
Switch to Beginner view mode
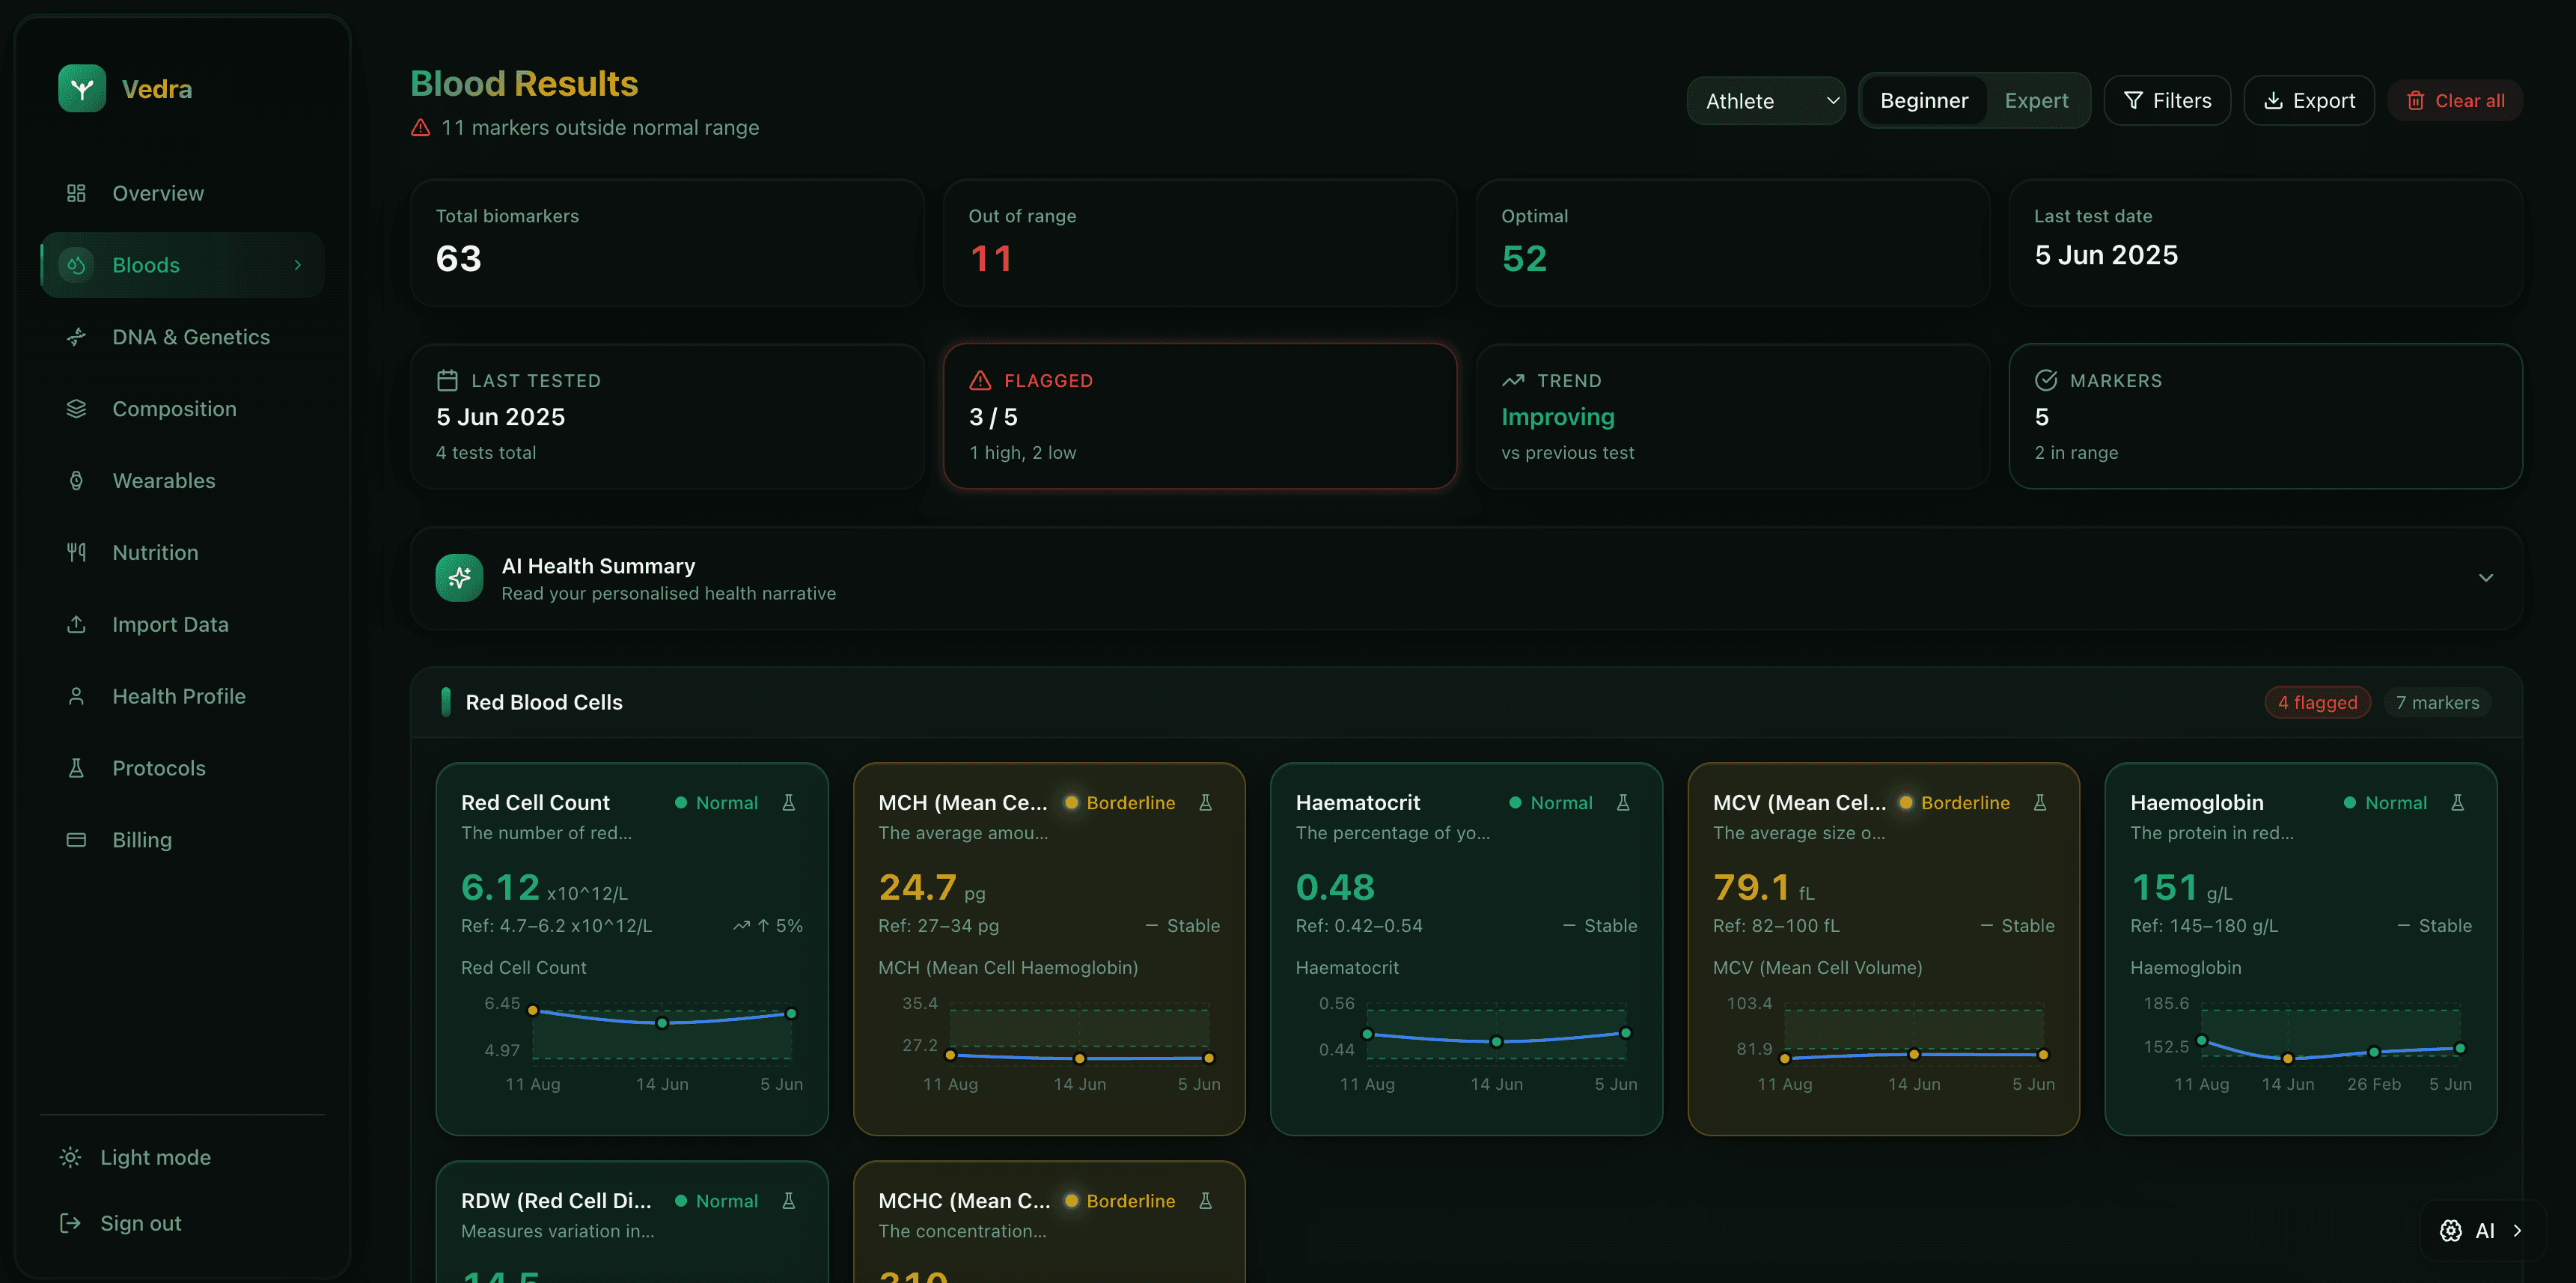tap(1924, 101)
